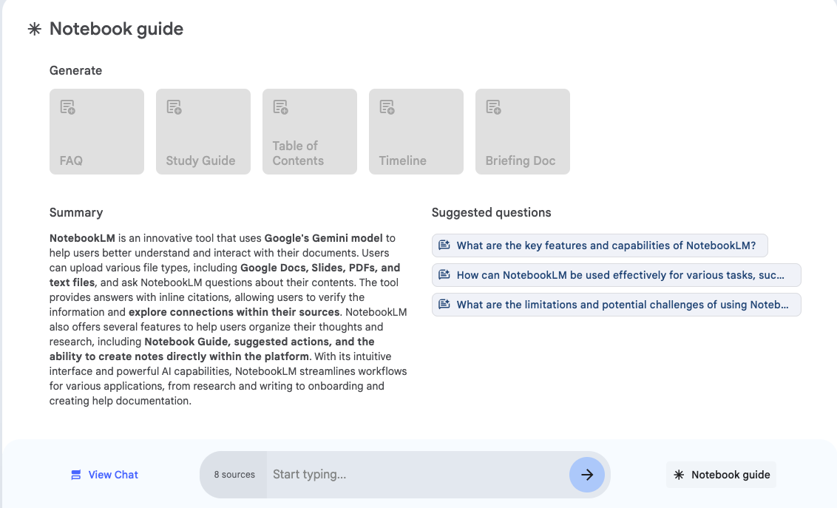Open the 8 sources selector

[234, 475]
